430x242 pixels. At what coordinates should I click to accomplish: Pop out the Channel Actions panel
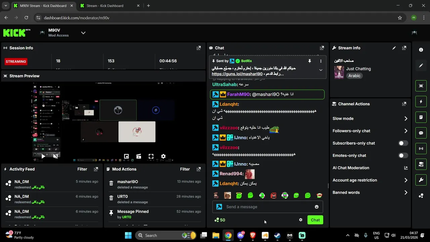404,104
